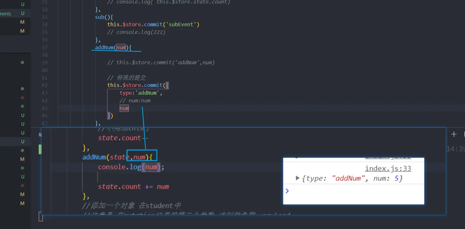465x229 pixels.
Task: Click gutter line number 39
Action: pos(44,62)
